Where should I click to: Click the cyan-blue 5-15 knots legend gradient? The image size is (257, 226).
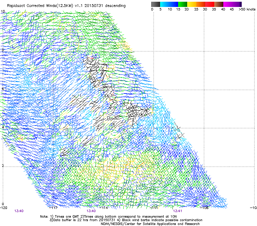coord(169,4)
